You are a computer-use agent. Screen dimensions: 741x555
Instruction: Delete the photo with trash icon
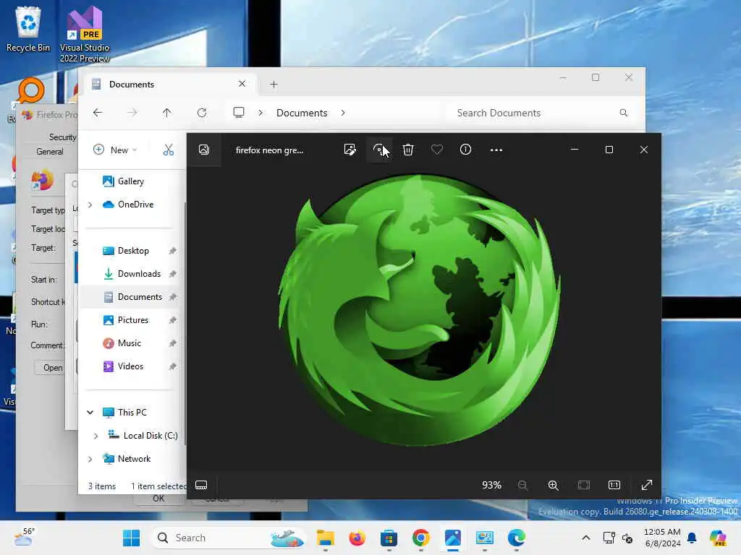pos(408,150)
